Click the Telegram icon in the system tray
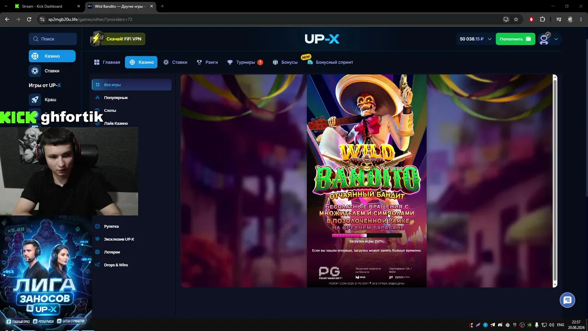This screenshot has height=331, width=588. [493, 325]
